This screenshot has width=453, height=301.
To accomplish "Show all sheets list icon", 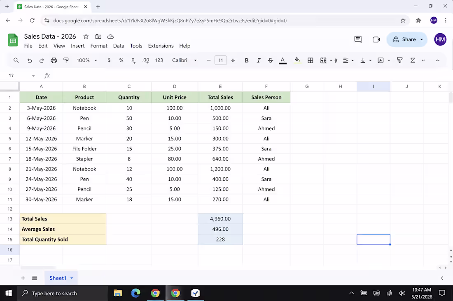I will [x=35, y=278].
